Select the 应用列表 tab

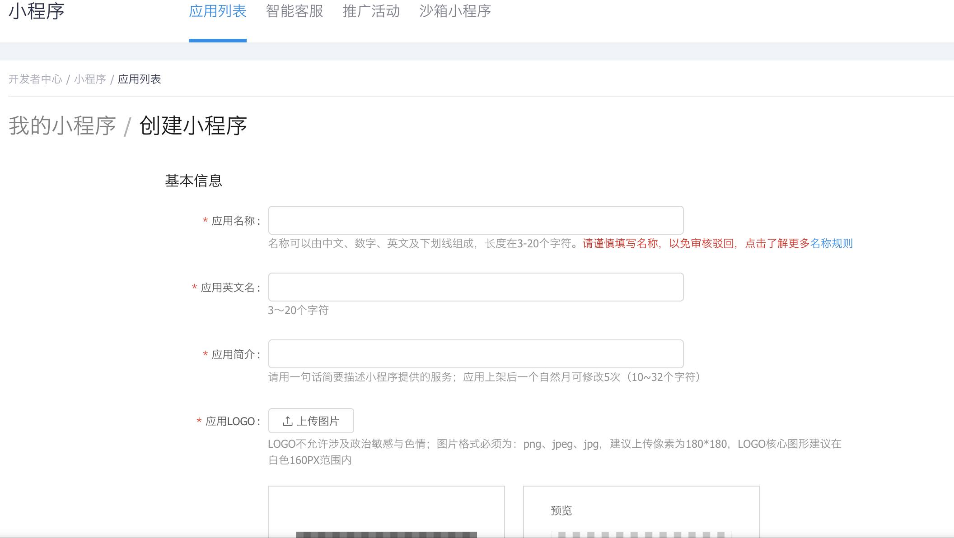(218, 11)
